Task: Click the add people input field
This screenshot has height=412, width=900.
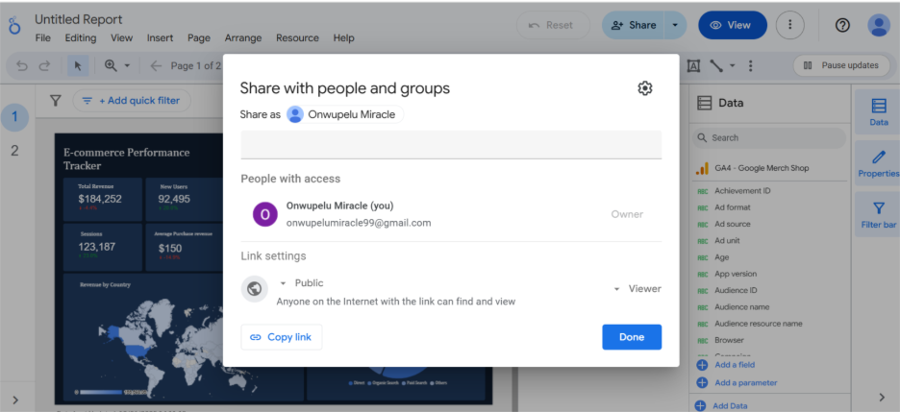Action: pyautogui.click(x=450, y=144)
